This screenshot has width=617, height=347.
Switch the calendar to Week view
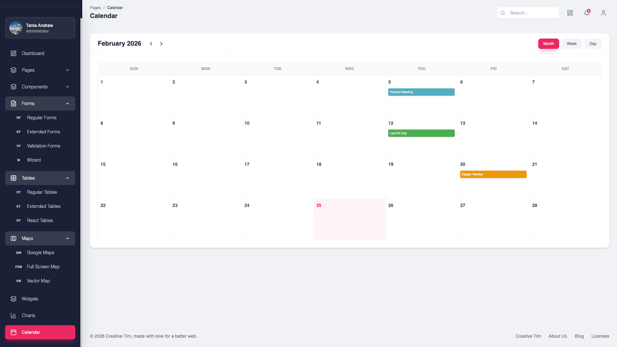click(571, 44)
